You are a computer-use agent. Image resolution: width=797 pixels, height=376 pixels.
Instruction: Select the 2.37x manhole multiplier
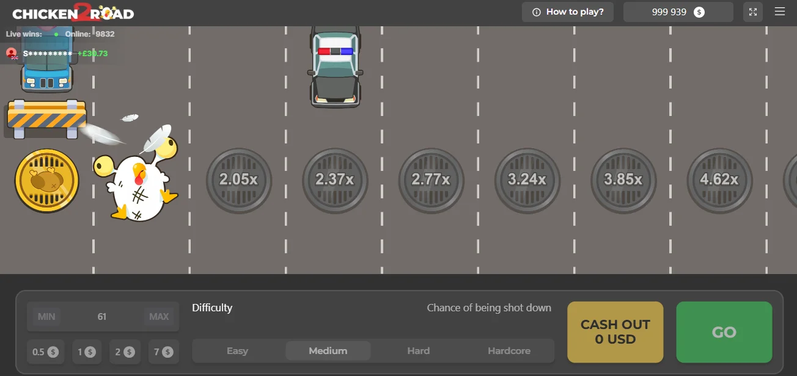point(335,180)
